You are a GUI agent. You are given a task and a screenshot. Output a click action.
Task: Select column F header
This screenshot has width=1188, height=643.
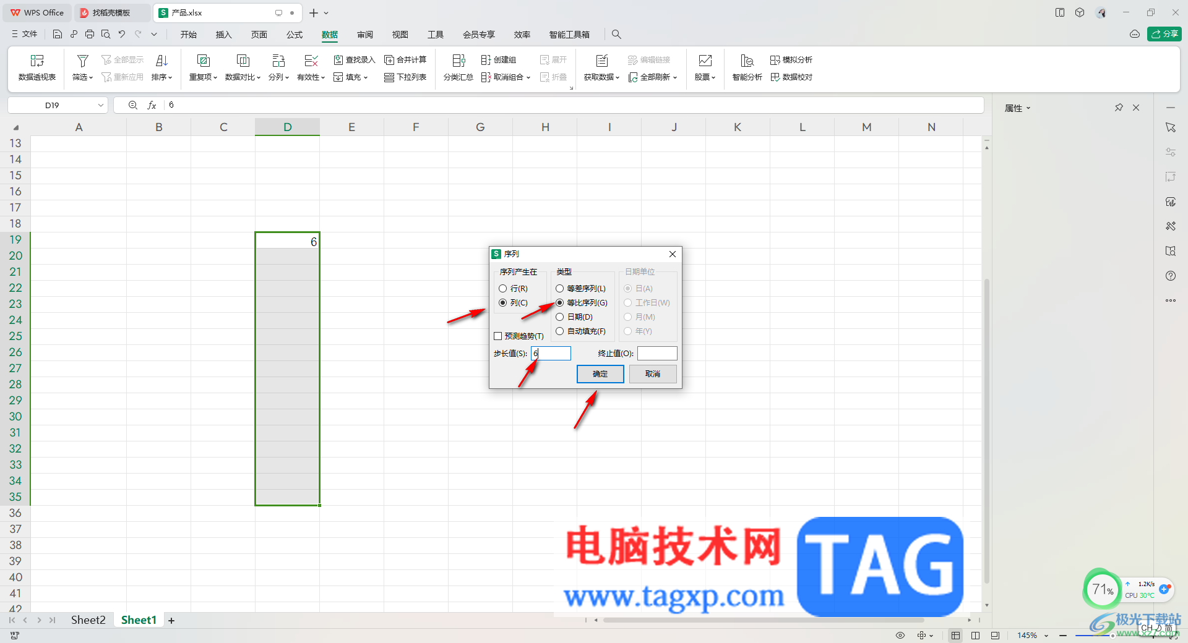416,127
